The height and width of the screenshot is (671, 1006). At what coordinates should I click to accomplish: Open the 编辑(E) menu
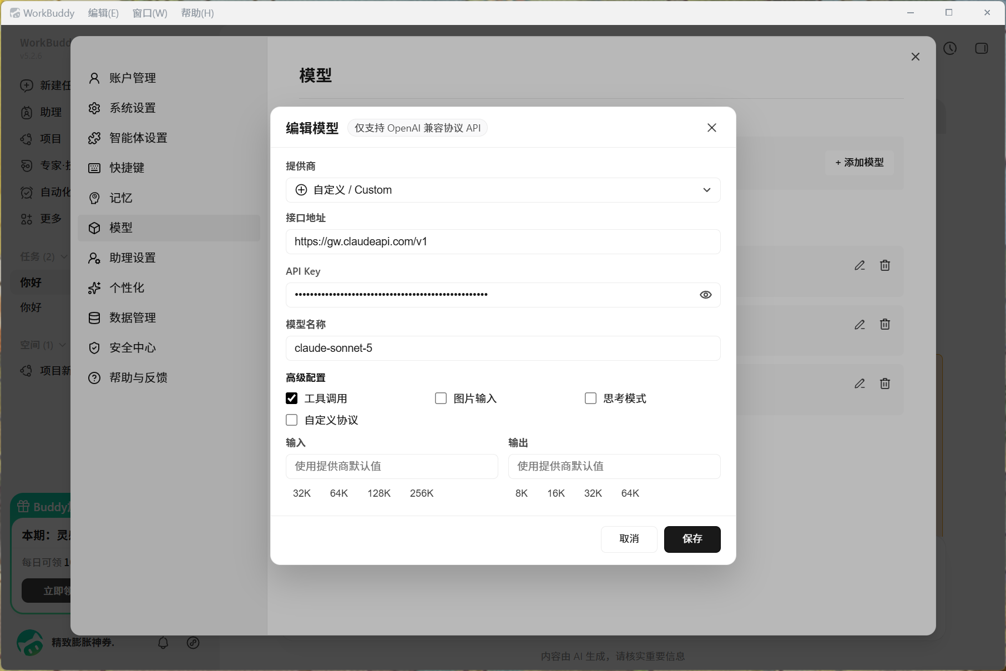tap(103, 13)
